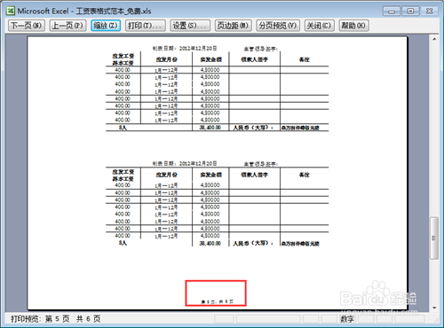Image resolution: width=444 pixels, height=328 pixels.
Task: Minimize the Excel window
Action: 392,12
